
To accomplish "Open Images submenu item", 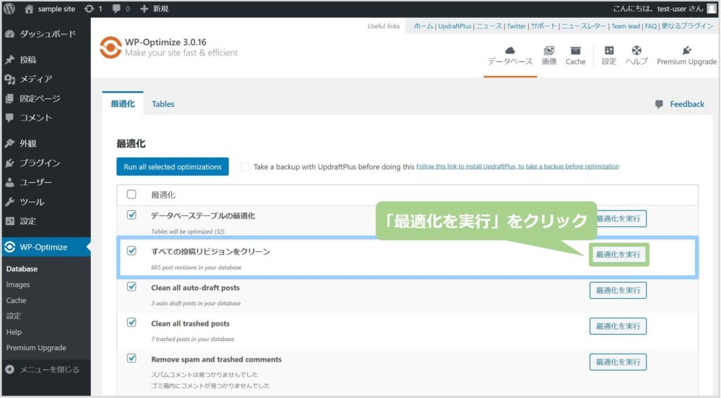I will (18, 285).
